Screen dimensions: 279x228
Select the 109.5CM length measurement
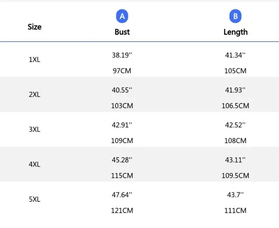[236, 176]
